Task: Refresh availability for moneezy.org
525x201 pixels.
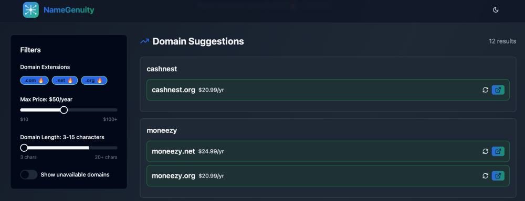Action: coord(485,176)
